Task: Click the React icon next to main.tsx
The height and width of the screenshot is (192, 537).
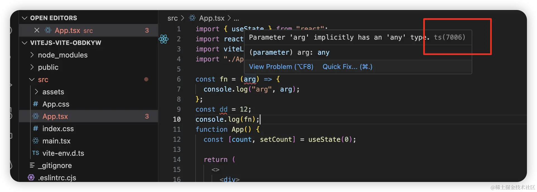Action: [36, 141]
